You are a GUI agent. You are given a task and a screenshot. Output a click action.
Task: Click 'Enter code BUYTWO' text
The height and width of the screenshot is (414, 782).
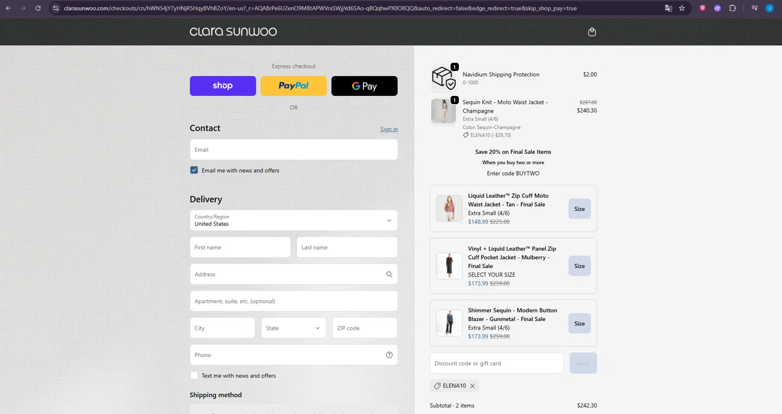513,173
